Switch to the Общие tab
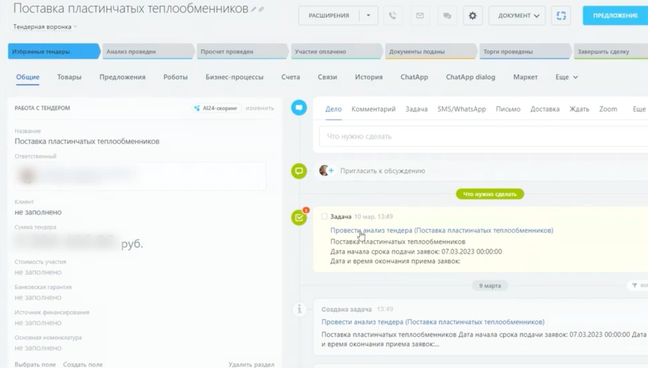The width and height of the screenshot is (648, 368). click(x=28, y=77)
